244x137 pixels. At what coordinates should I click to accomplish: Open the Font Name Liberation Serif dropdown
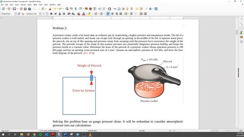tap(40, 14)
